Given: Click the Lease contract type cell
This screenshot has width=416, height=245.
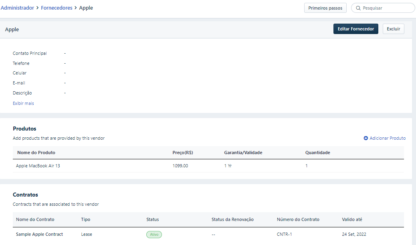Looking at the screenshot, I should (87, 234).
